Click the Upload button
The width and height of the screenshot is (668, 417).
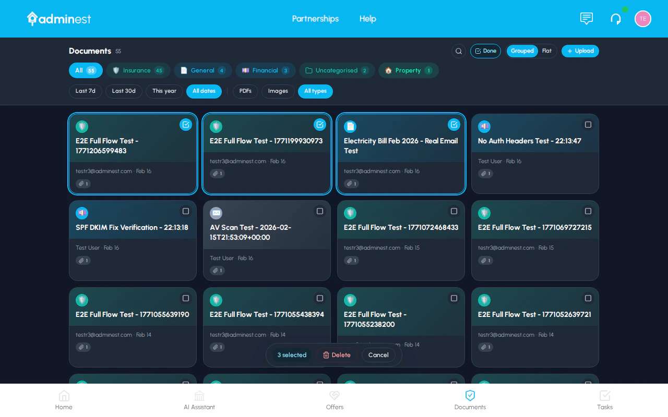[580, 51]
